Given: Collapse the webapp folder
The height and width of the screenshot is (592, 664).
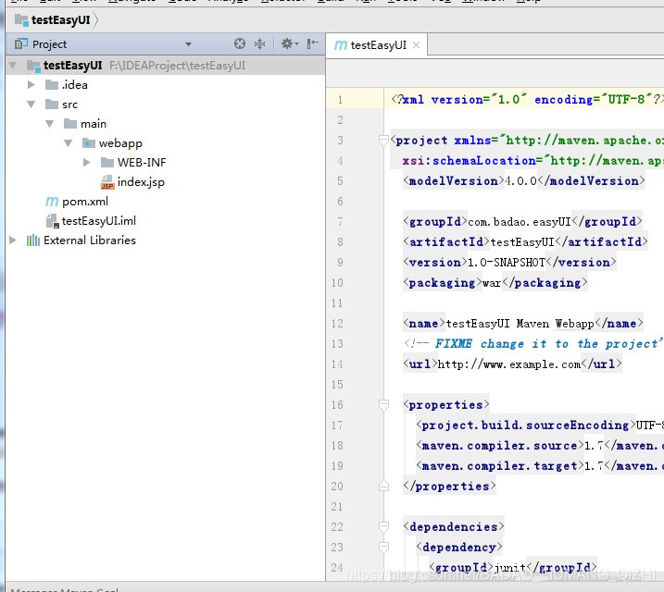Looking at the screenshot, I should click(69, 143).
